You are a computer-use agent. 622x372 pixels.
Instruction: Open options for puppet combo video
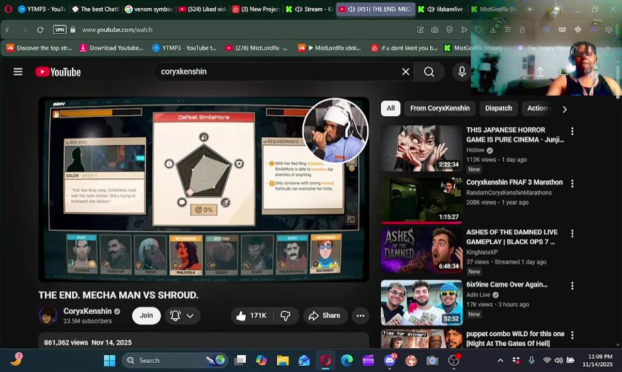pos(572,335)
